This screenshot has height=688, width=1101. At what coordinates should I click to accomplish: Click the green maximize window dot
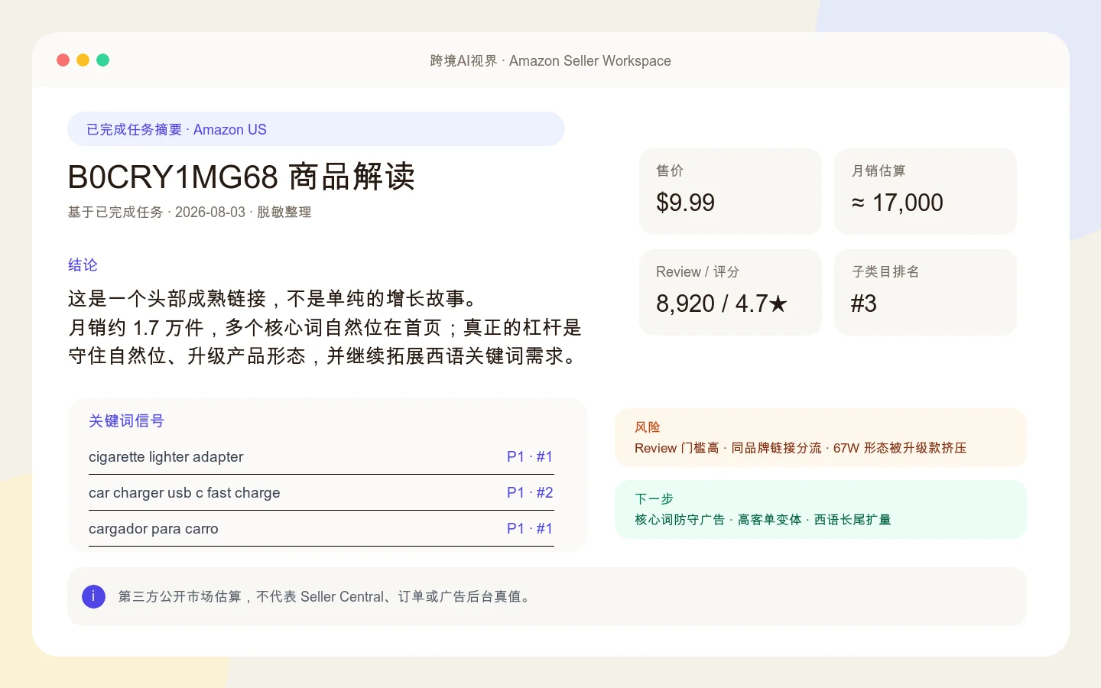(103, 60)
